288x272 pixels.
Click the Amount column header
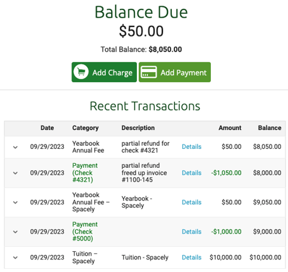(230, 128)
